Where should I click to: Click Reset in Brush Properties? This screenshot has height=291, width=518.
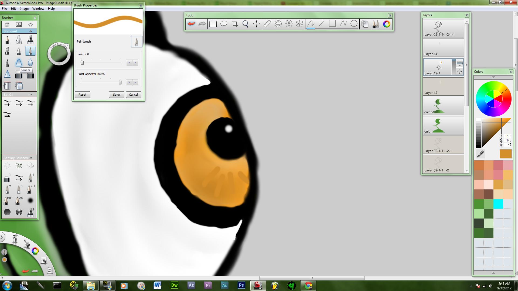[82, 95]
